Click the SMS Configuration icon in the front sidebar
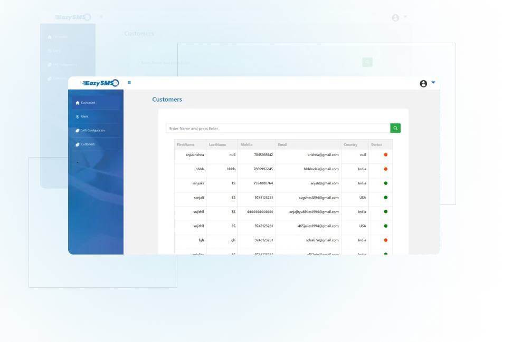 pos(78,130)
